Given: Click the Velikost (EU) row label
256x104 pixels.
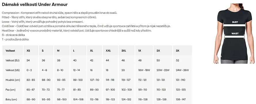Looking at the screenshot, I should [x=13, y=60].
